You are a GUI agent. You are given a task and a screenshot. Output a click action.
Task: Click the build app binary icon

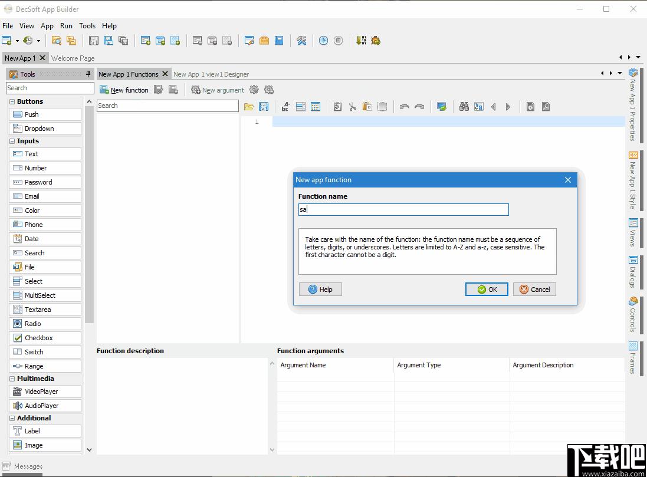tap(361, 41)
